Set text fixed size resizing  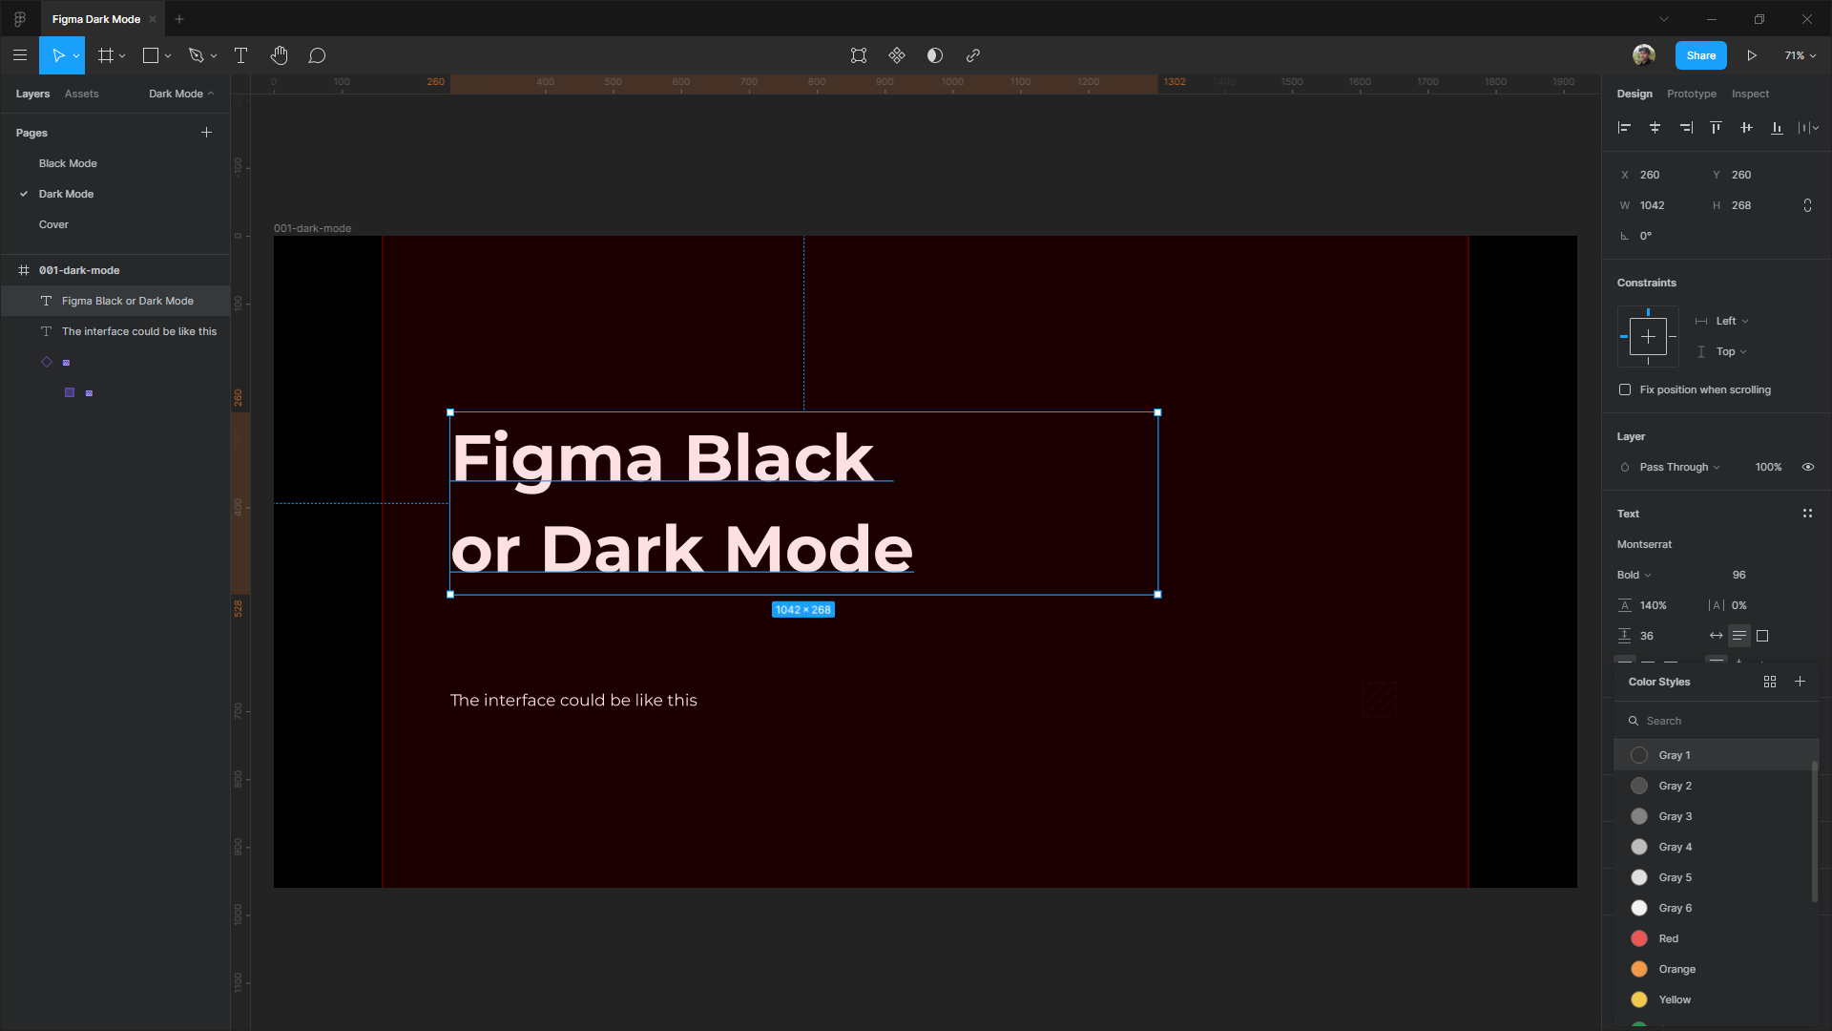point(1762,636)
